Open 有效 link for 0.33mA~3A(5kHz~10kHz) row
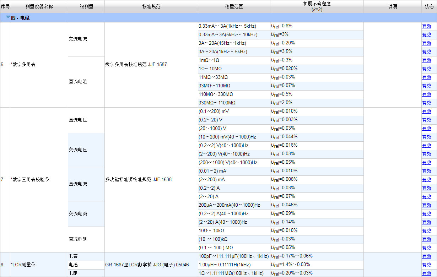Image resolution: width=437 pixels, height=277 pixels. click(426, 34)
